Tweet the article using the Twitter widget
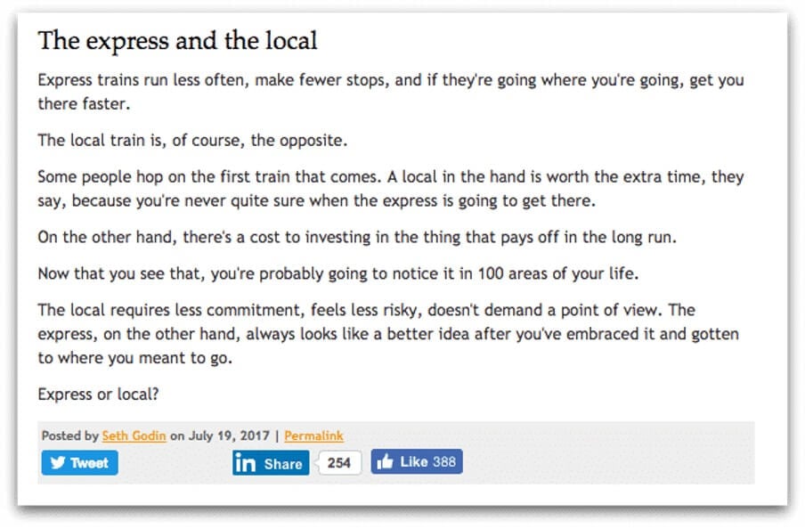The width and height of the screenshot is (805, 529). [x=78, y=462]
